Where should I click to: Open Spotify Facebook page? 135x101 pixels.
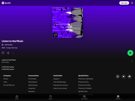point(129,77)
